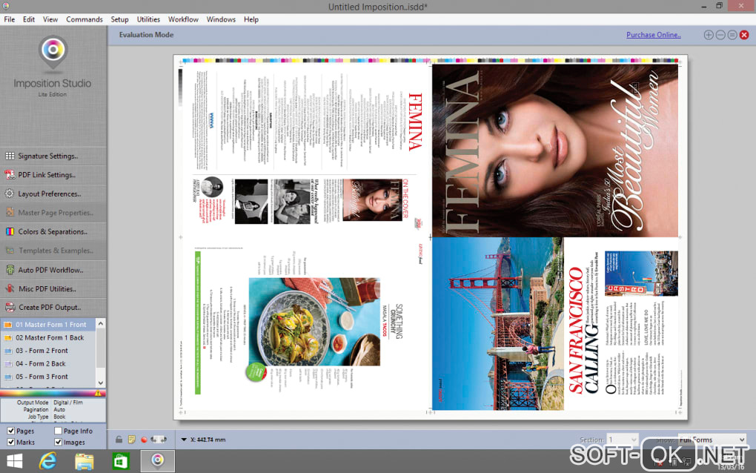Open the Section number dropdown
This screenshot has width=756, height=473.
point(623,440)
